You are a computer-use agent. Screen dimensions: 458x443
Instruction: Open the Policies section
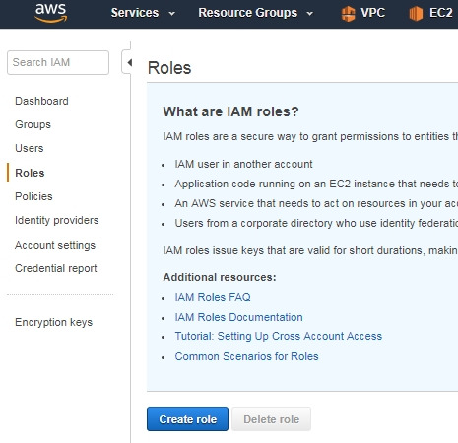[x=33, y=196]
